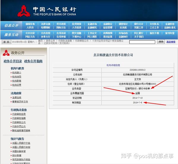Open the 中国人民银行文告 sidebar link
The height and width of the screenshot is (164, 178).
(21, 143)
